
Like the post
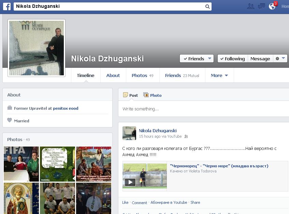pyautogui.click(x=125, y=202)
